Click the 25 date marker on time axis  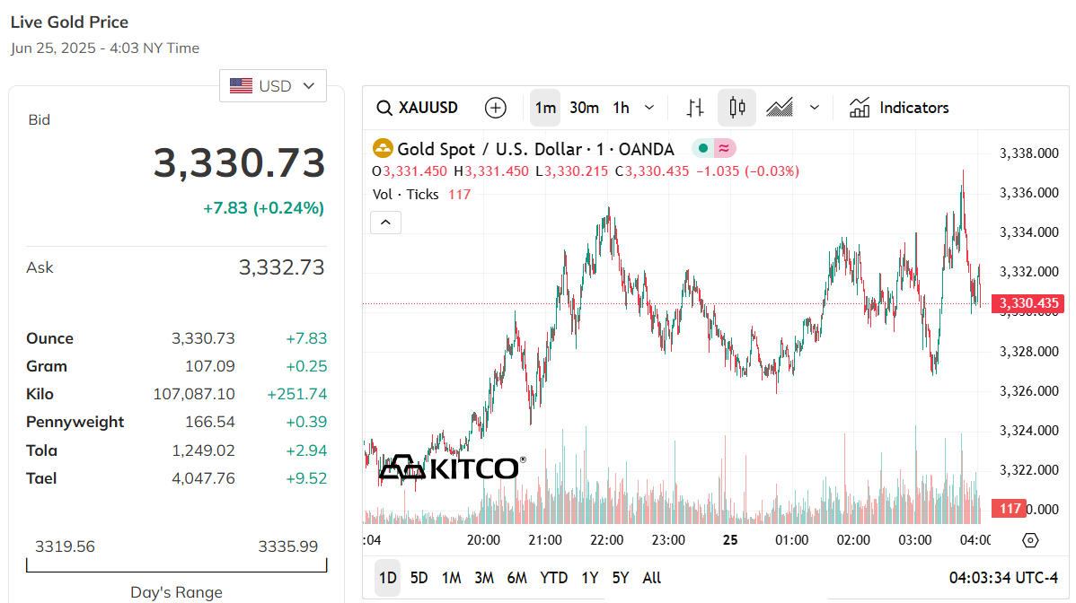pyautogui.click(x=730, y=540)
